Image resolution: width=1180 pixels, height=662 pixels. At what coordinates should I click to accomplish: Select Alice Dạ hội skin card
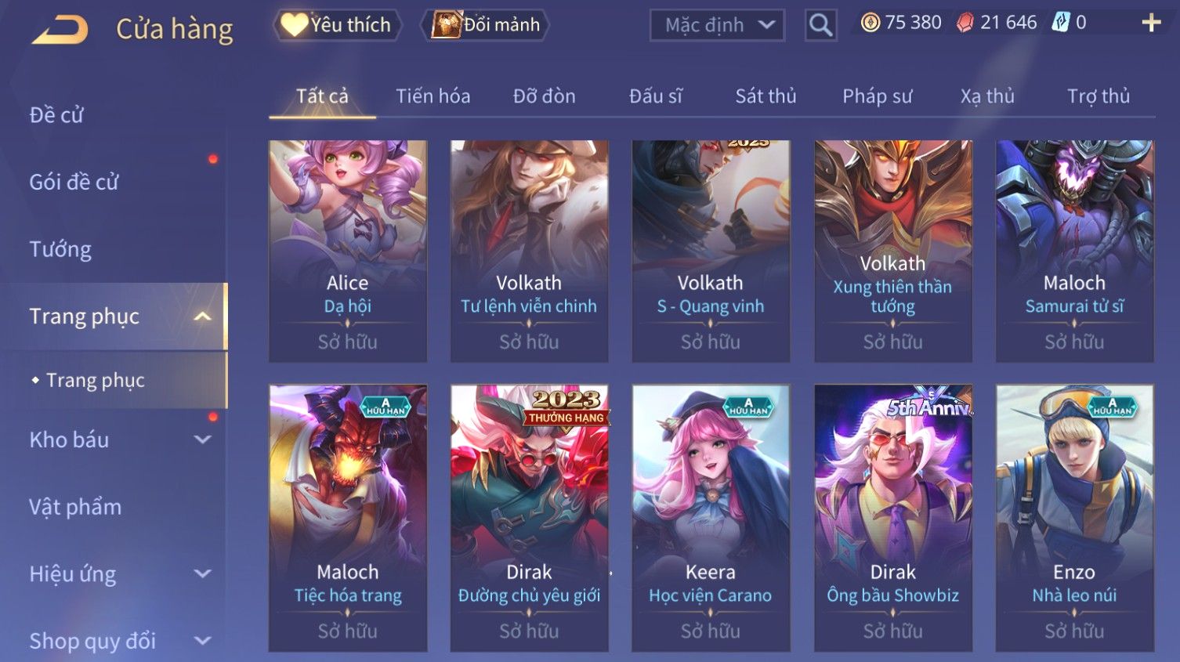coord(348,251)
